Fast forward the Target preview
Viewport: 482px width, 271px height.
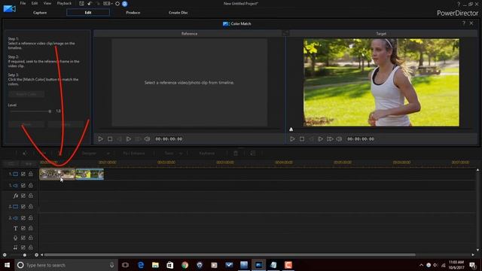[x=330, y=139]
